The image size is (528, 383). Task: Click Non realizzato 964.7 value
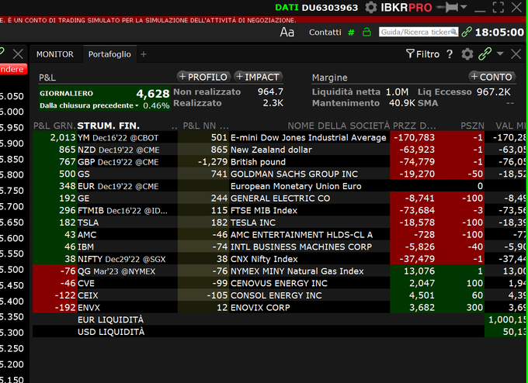(x=270, y=91)
